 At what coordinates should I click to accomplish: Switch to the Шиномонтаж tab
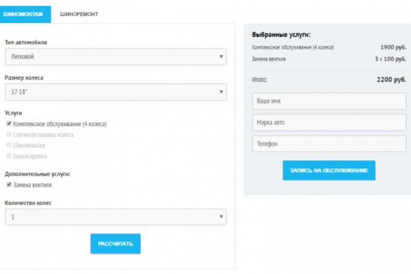[x=23, y=14]
